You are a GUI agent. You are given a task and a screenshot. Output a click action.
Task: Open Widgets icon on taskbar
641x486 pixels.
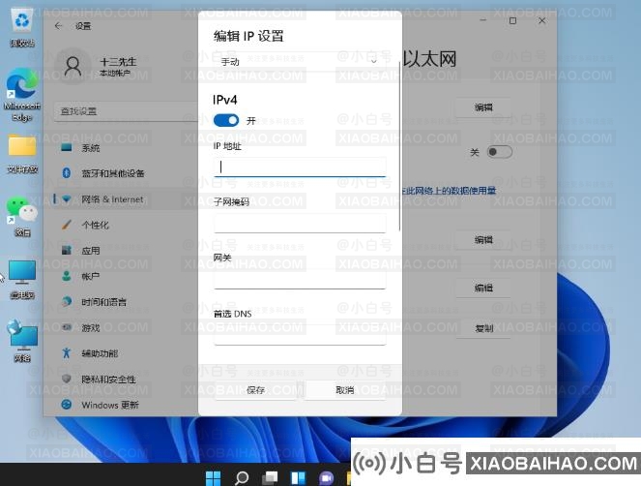point(298,477)
